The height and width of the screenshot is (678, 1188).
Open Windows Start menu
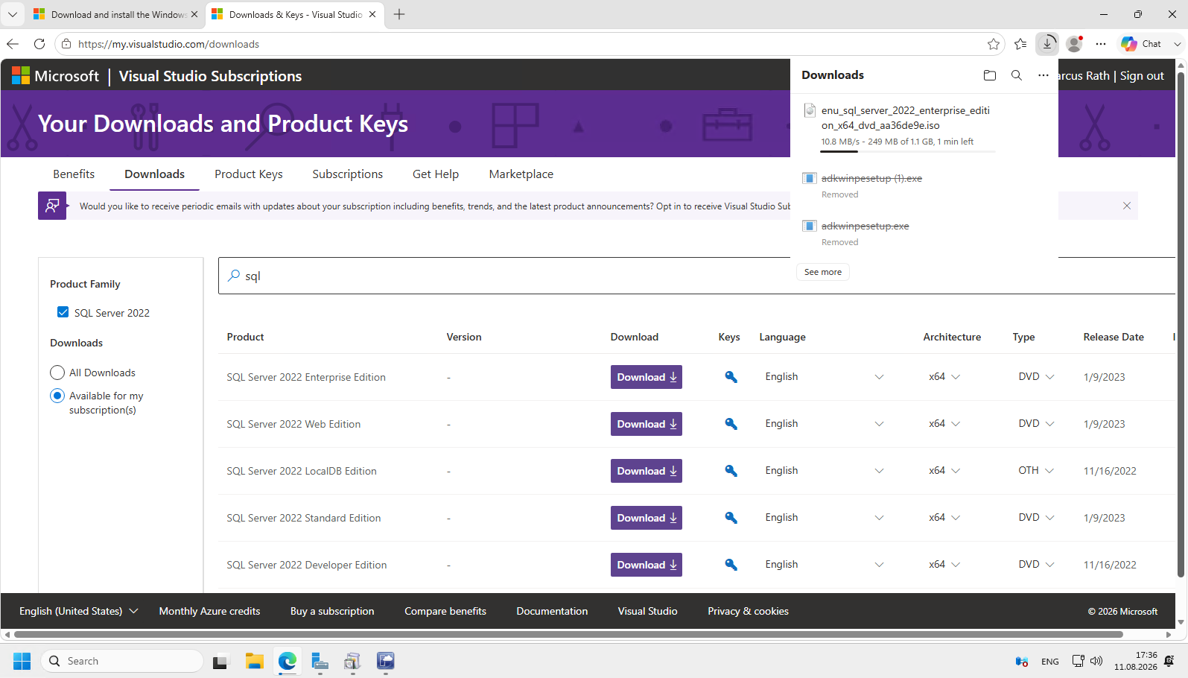coord(22,661)
